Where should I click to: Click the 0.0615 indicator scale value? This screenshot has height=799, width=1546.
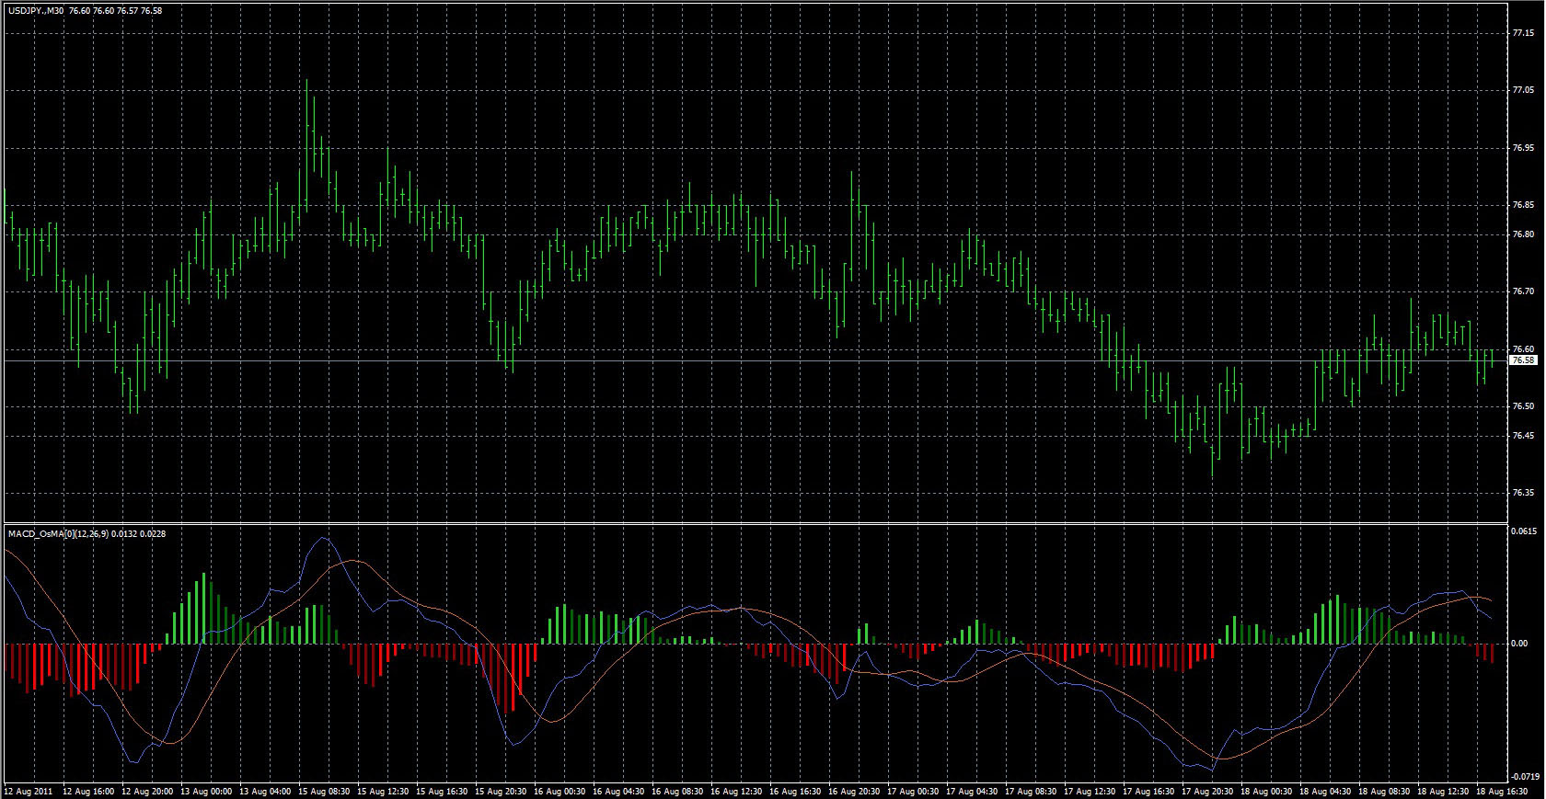pos(1525,531)
